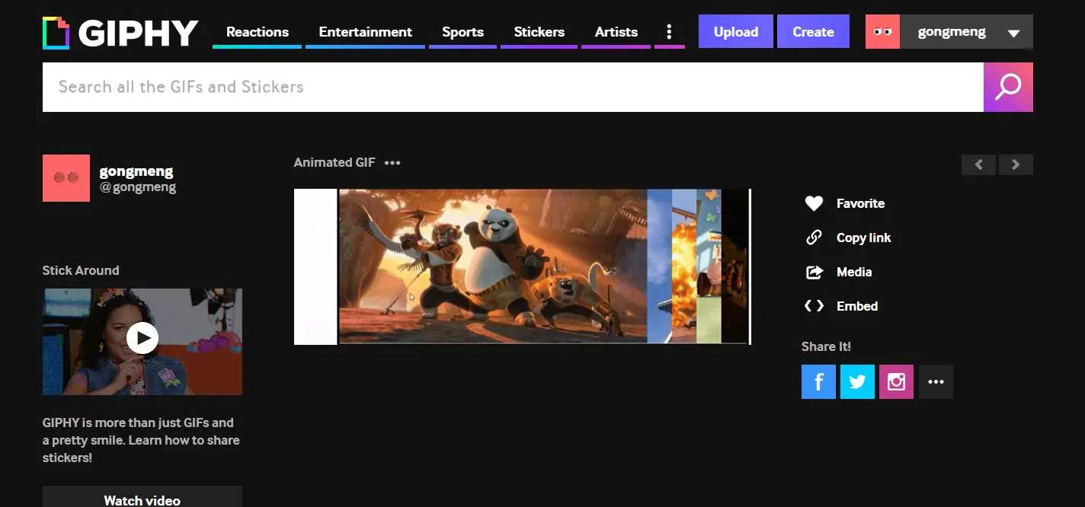Viewport: 1085px width, 507px height.
Task: Go to the next GIF arrow
Action: (x=1016, y=164)
